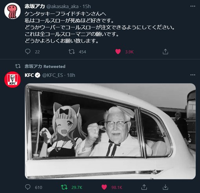The height and width of the screenshot is (193, 200).
Task: Undo retweet on KFC tweet with 29.7K
Action: click(x=64, y=187)
